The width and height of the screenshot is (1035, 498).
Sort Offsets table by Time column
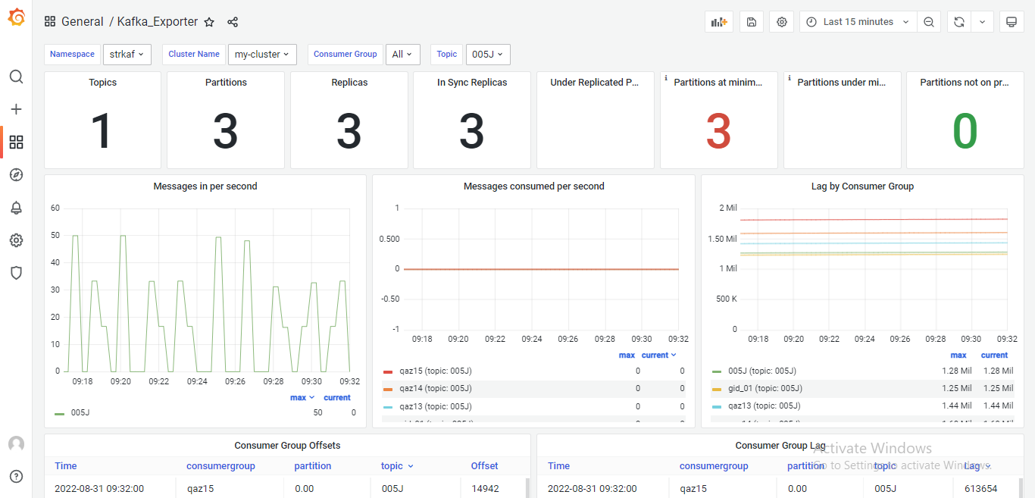pyautogui.click(x=66, y=466)
